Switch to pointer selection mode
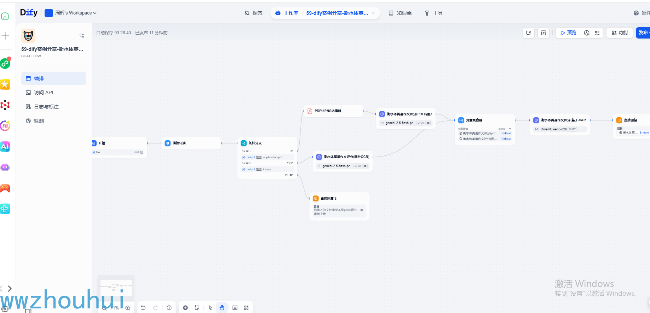 [x=210, y=308]
